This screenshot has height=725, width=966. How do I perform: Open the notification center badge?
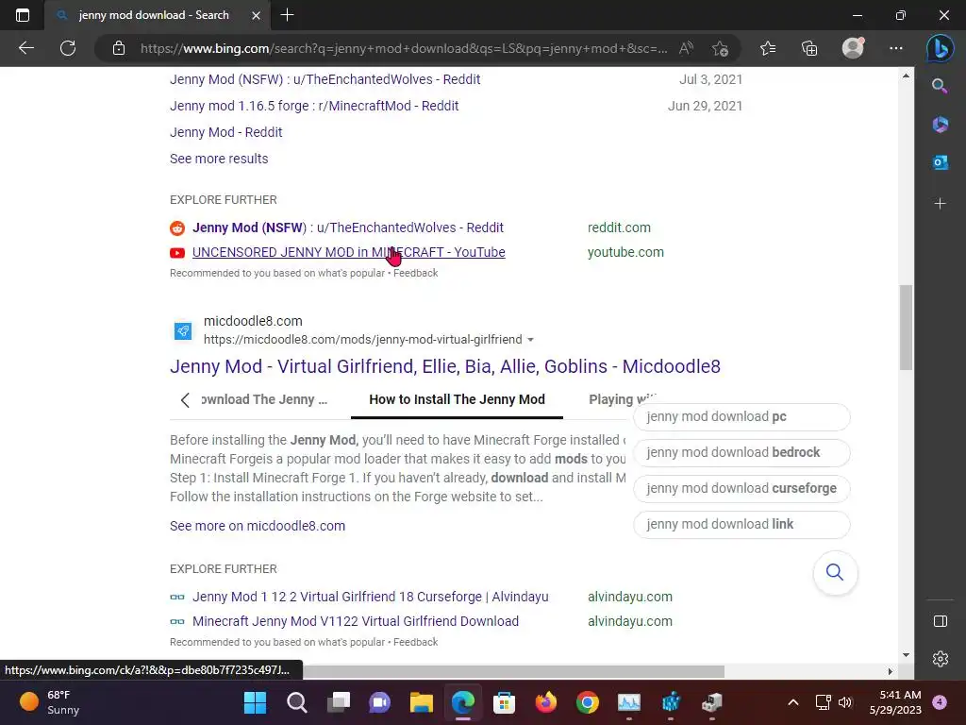[x=940, y=702]
